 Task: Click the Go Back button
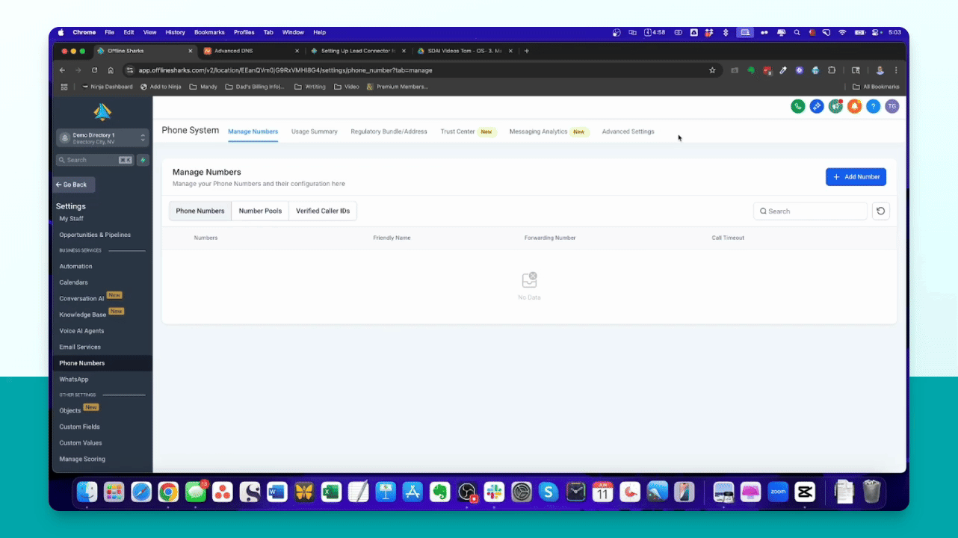pos(74,185)
